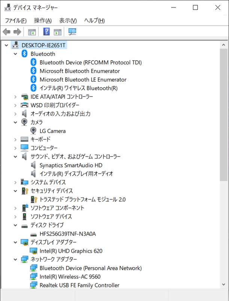Image resolution: width=229 pixels, height=301 pixels.
Task: Click the Synaptics SmartAudio HD speaker icon
Action: tap(33, 165)
